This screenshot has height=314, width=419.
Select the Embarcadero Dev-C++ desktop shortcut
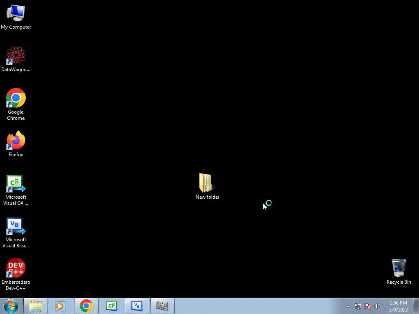tap(16, 274)
